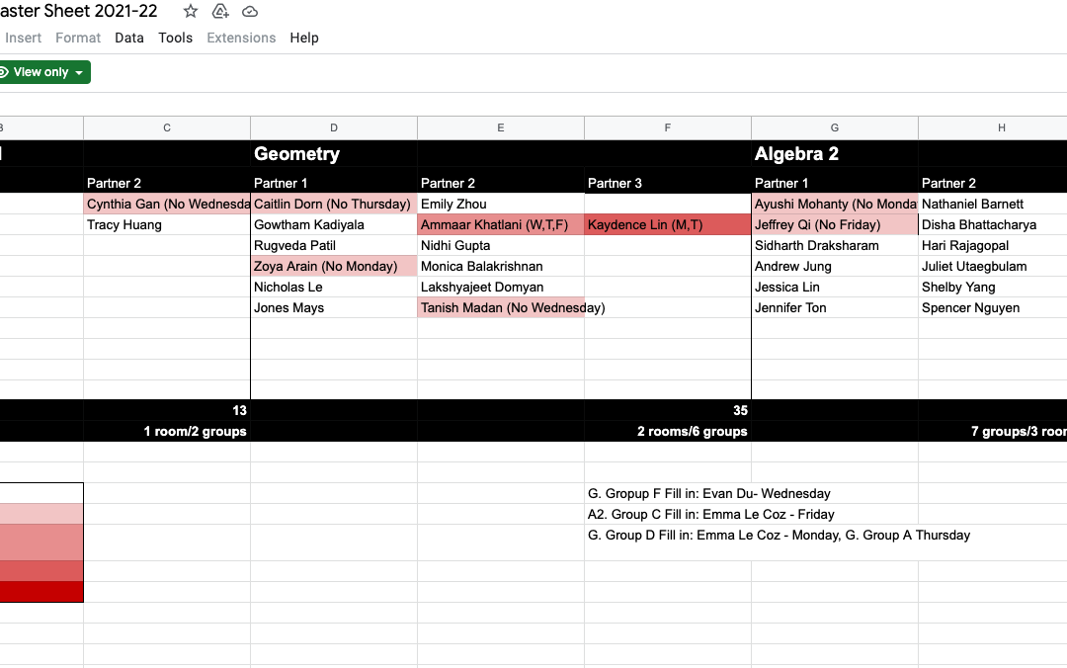Click the Format menu
This screenshot has width=1067, height=668.
click(x=78, y=38)
